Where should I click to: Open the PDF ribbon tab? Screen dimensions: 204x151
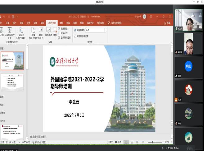pyautogui.click(x=90, y=23)
